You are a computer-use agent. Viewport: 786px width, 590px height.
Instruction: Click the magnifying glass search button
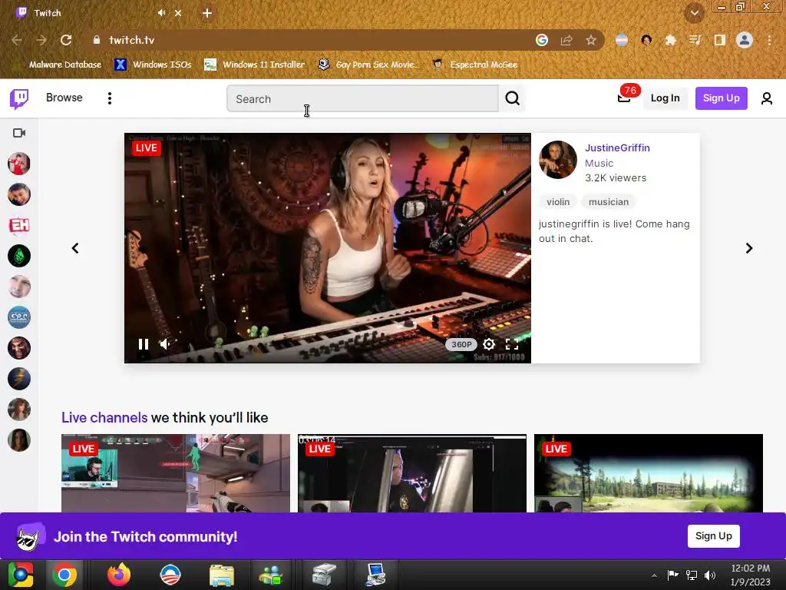click(512, 98)
